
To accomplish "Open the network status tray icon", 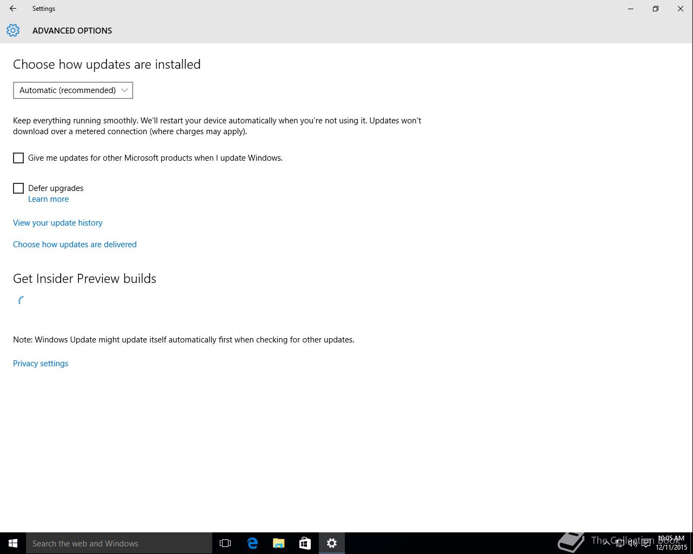I will 620,543.
